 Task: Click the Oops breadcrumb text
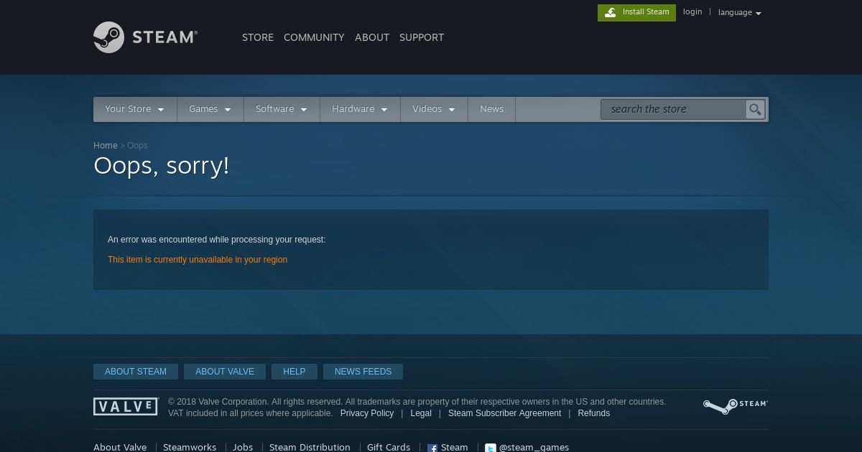[137, 146]
